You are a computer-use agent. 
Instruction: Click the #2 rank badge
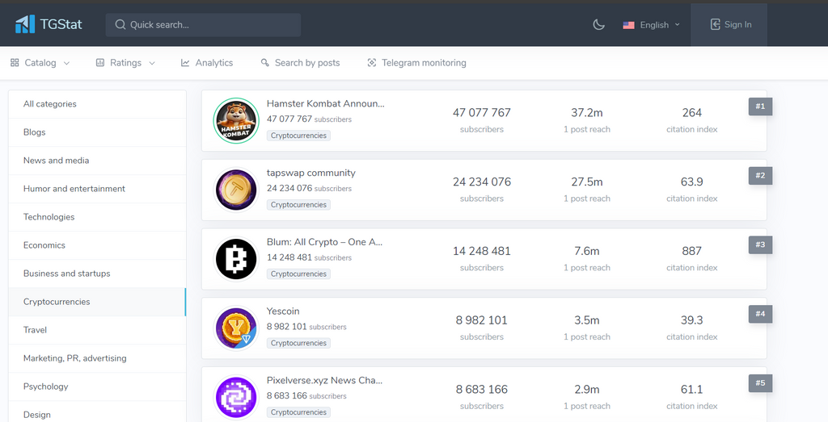pyautogui.click(x=760, y=175)
